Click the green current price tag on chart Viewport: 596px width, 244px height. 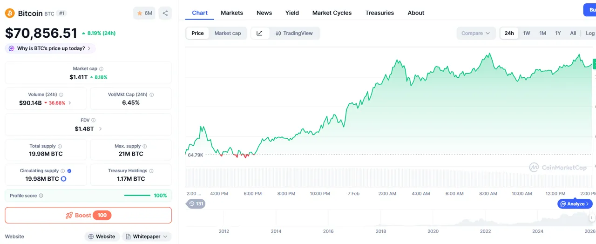coord(594,64)
